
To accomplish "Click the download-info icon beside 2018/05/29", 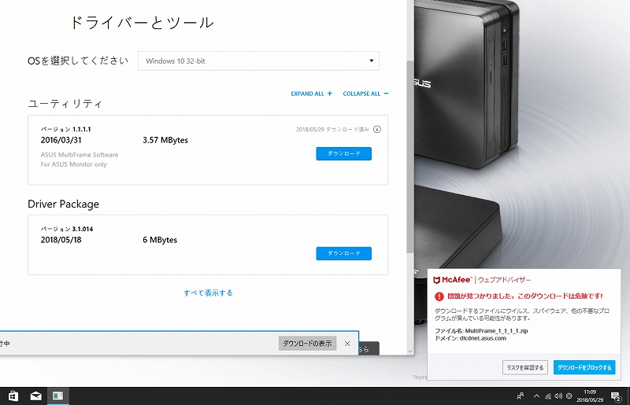I will [x=377, y=129].
